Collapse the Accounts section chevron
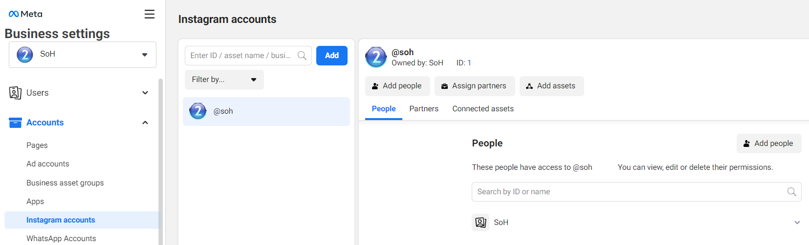 tap(145, 122)
